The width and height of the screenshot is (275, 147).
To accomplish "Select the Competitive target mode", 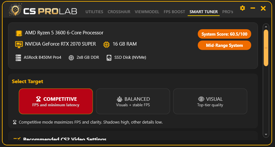I will click(x=56, y=101).
